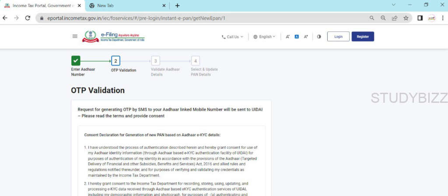Decrease the page font size
This screenshot has height=196, width=448.
[x=287, y=37]
